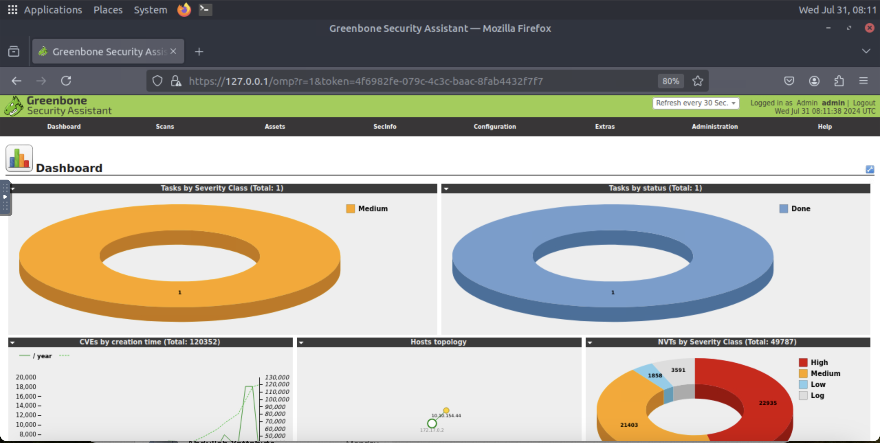
Task: Open the terminal from the top panel
Action: point(205,10)
